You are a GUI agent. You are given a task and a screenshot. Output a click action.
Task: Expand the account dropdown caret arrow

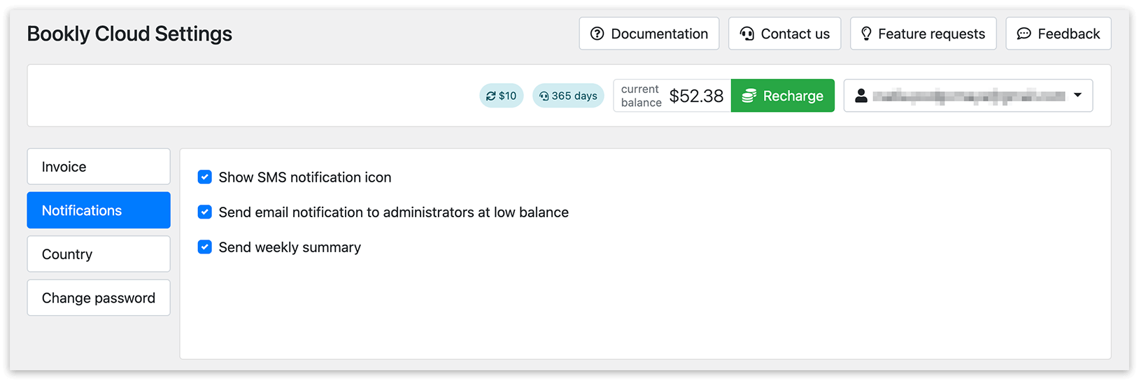[x=1077, y=96]
